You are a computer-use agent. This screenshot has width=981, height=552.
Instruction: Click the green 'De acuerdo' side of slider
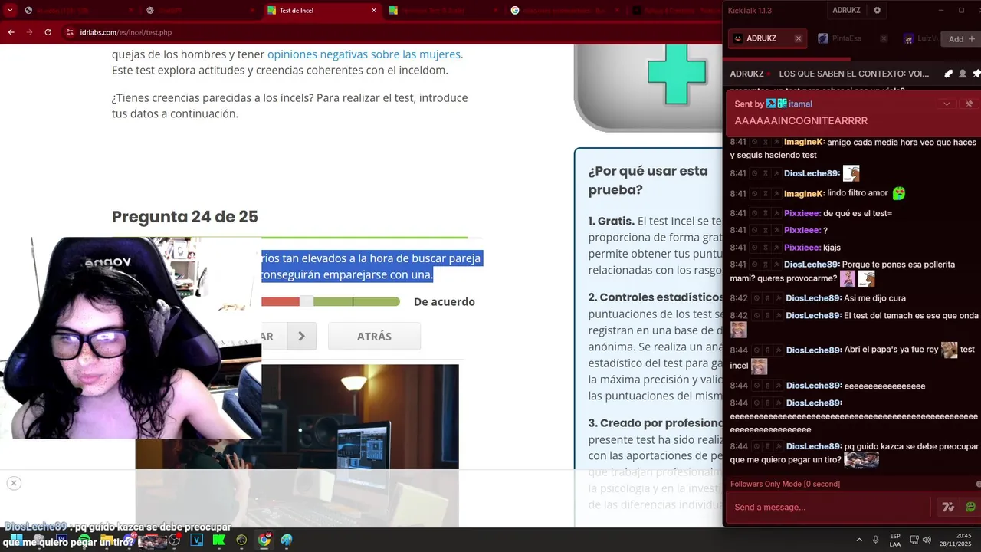click(x=356, y=301)
